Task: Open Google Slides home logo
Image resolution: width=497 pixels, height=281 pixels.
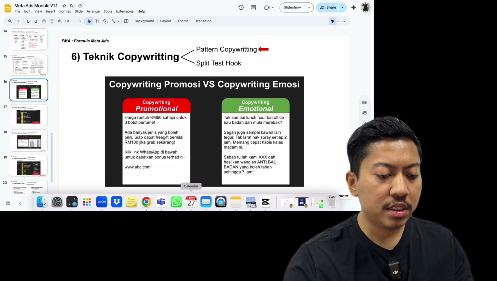Action: 8,8
